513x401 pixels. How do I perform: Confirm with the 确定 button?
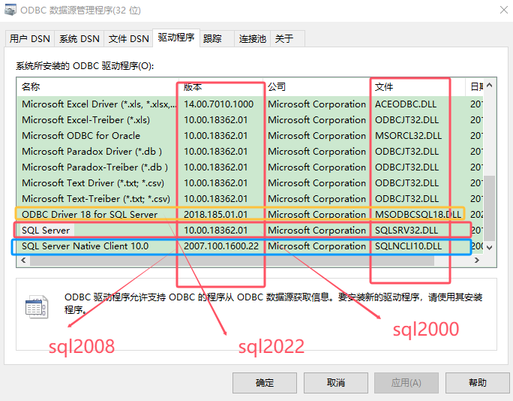tap(265, 383)
